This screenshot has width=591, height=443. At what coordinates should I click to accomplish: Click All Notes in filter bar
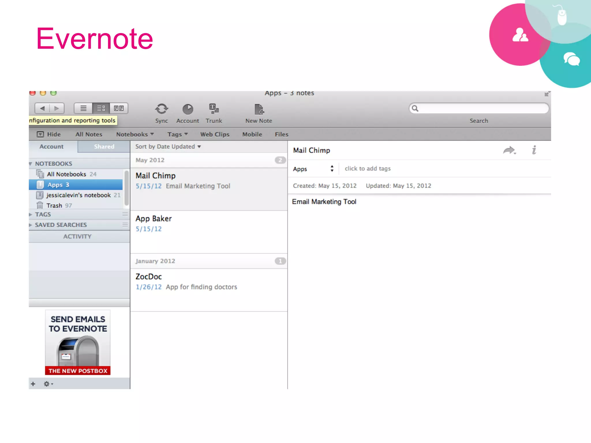pos(89,134)
